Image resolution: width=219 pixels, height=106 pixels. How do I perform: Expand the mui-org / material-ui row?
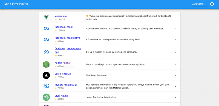(175, 86)
